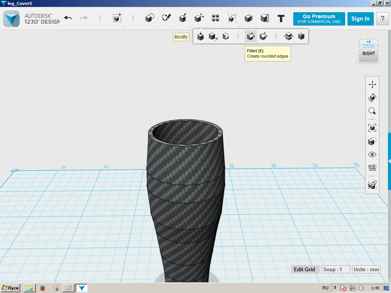Screen dimensions: 391x293
Task: Click Fit to view icon
Action: click(x=372, y=127)
